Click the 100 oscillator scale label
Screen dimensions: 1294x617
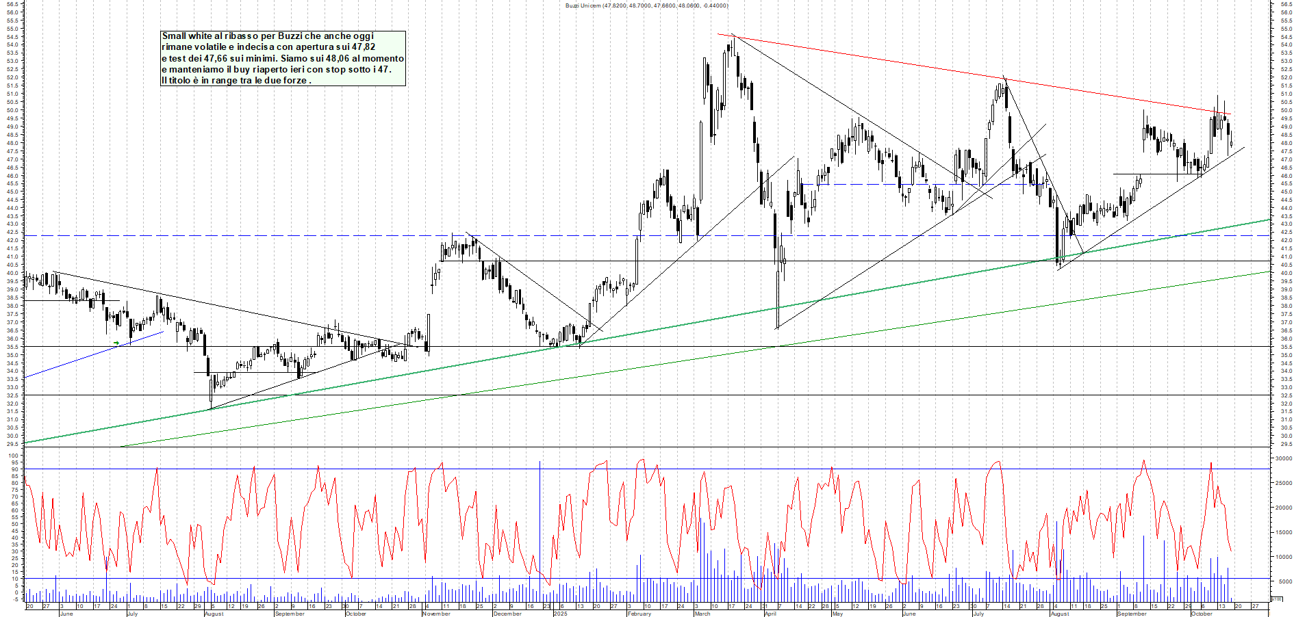(14, 456)
